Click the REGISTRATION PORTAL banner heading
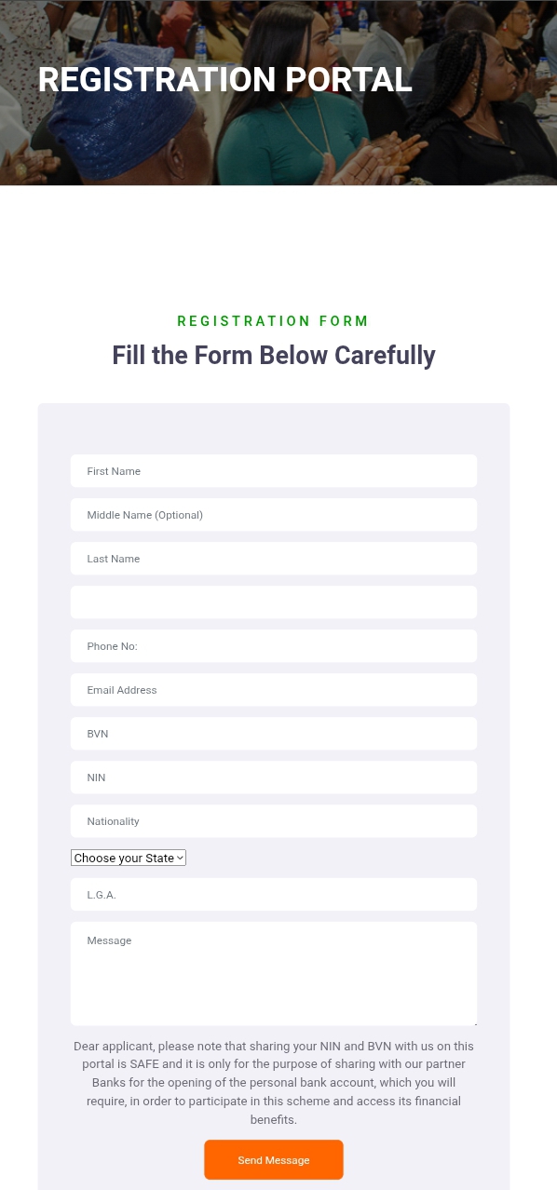 click(224, 80)
